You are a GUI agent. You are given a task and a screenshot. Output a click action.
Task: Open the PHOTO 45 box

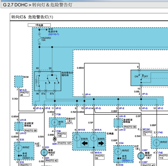[x=24, y=94]
